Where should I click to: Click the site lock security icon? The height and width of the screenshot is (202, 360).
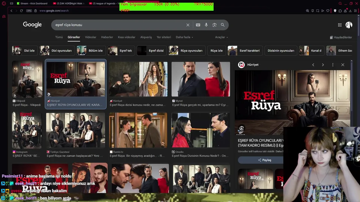coord(35,11)
